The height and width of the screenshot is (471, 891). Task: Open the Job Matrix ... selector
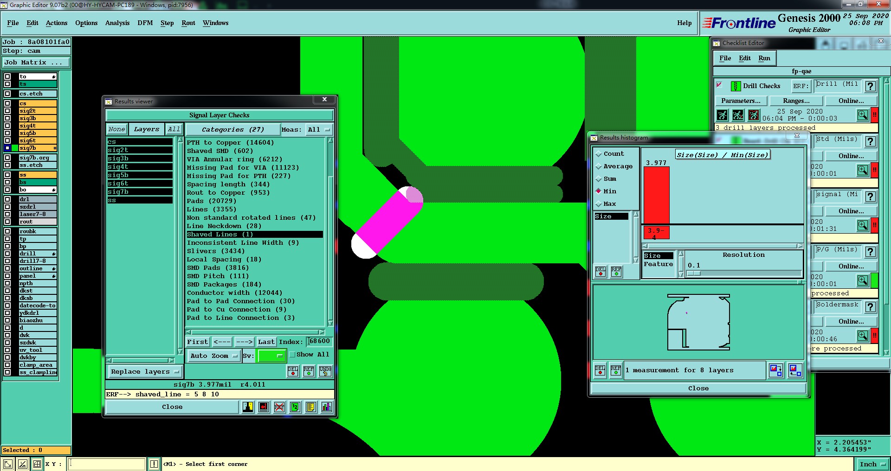point(36,63)
